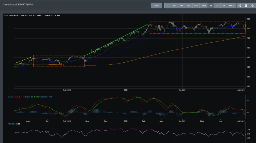Select the active 1Y range button
Viewport: 256px width, 143px height.
(x=211, y=6)
